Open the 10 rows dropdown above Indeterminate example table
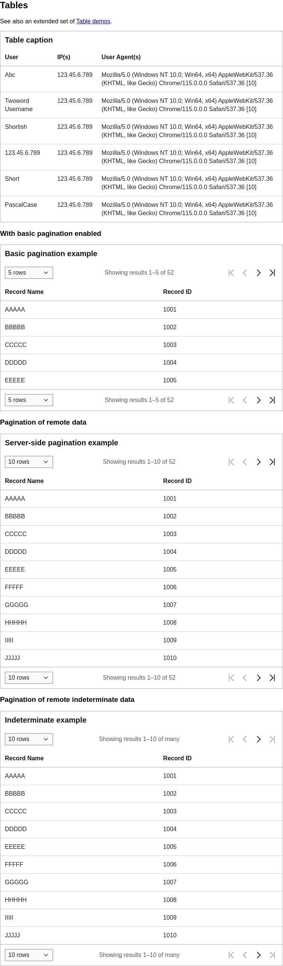283x966 pixels. [x=29, y=739]
